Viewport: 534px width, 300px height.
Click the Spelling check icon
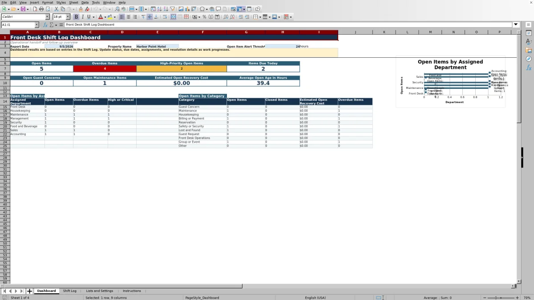tap(123, 9)
